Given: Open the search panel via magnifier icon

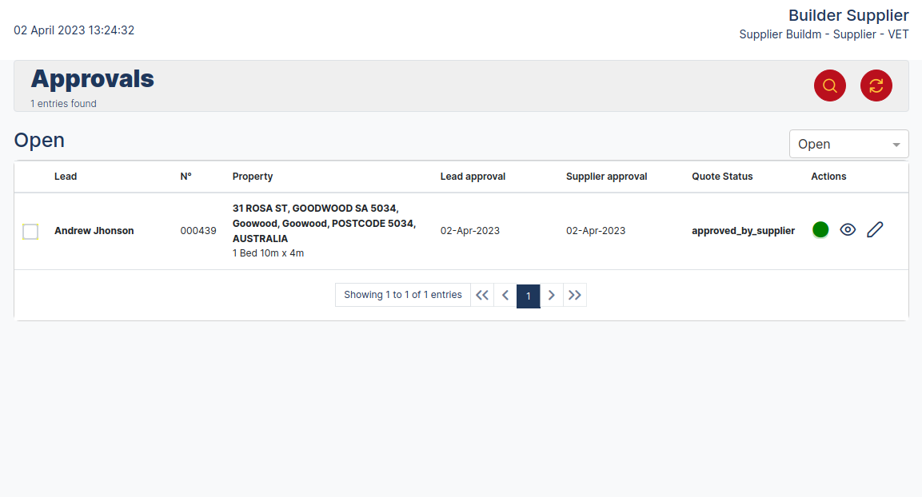Looking at the screenshot, I should [x=829, y=85].
